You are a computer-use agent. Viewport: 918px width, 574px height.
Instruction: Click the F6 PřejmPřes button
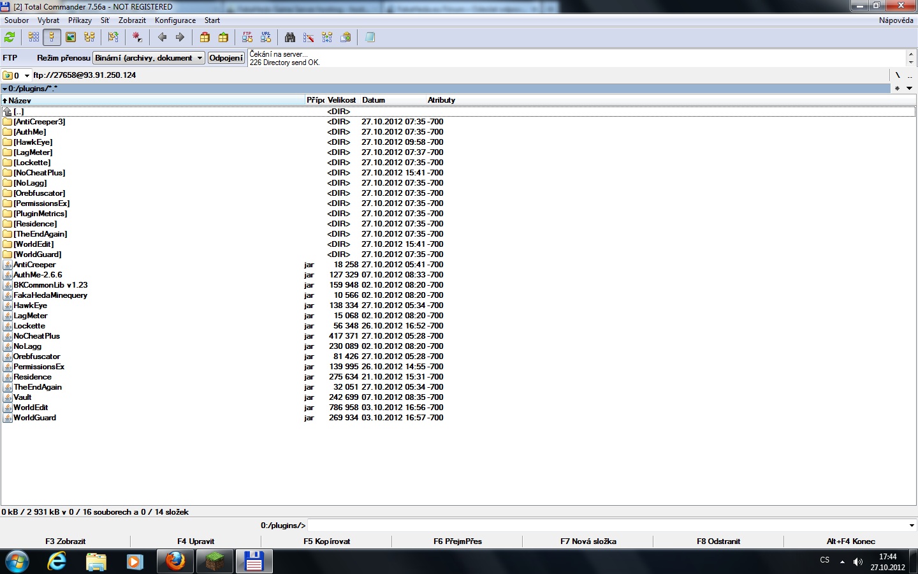(457, 541)
